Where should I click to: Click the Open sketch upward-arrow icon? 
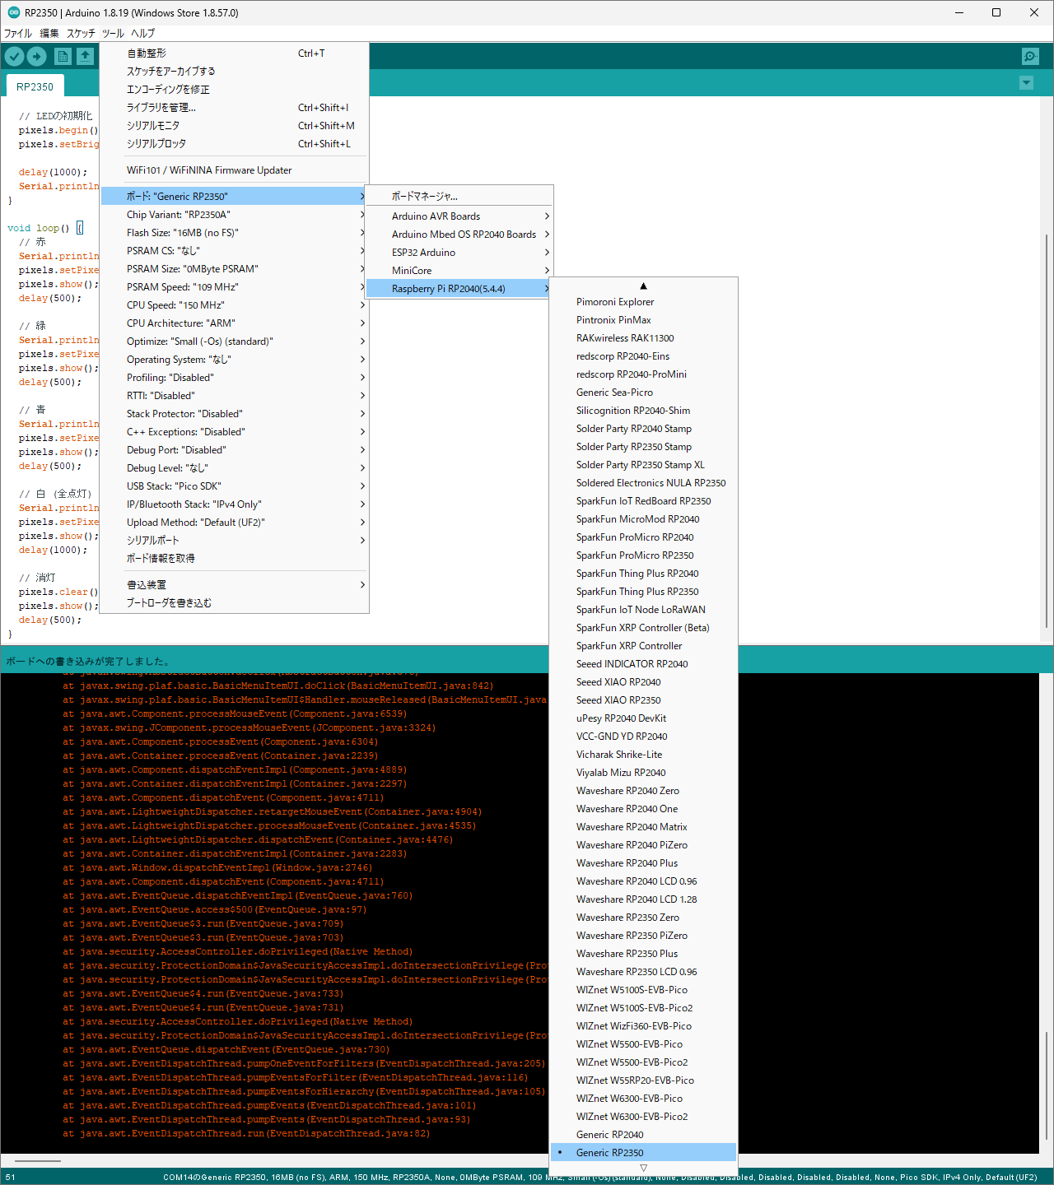click(x=86, y=56)
